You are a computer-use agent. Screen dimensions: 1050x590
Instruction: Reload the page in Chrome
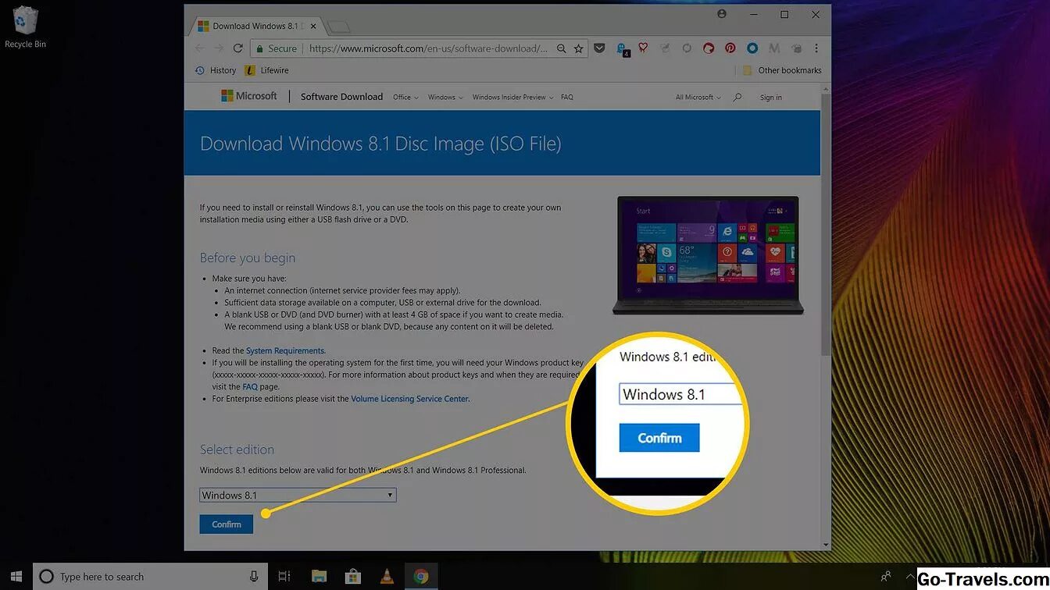pos(238,48)
